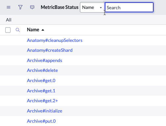Click into the Search input box
This screenshot has height=126, width=166.
point(129,7)
